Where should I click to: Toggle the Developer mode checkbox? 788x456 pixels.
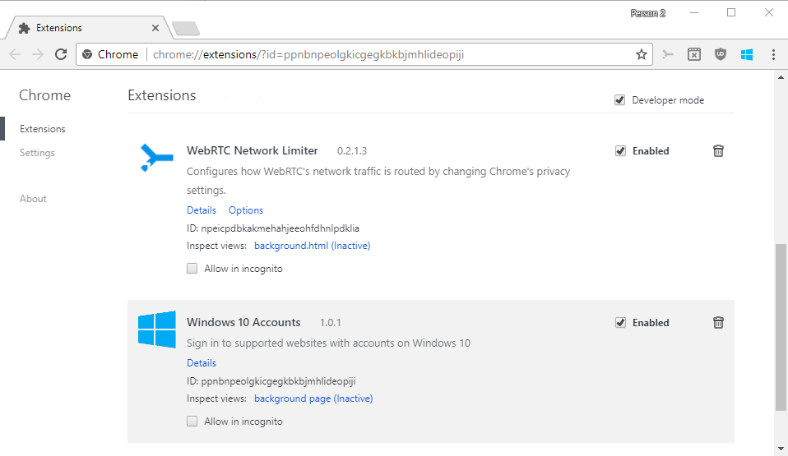pyautogui.click(x=619, y=100)
